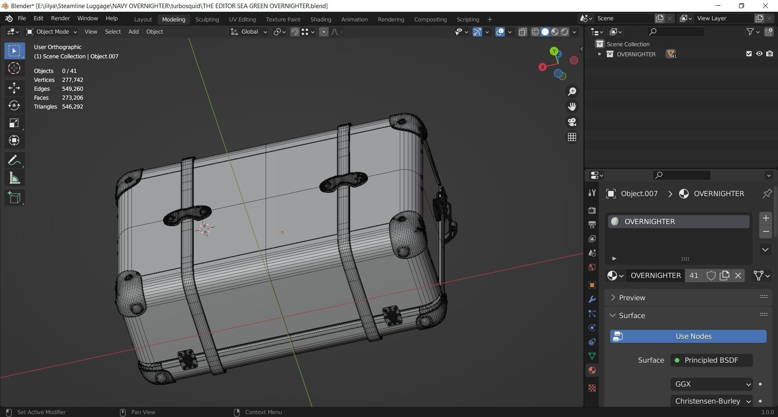Open the Render properties tab
This screenshot has width=778, height=417.
tap(592, 210)
